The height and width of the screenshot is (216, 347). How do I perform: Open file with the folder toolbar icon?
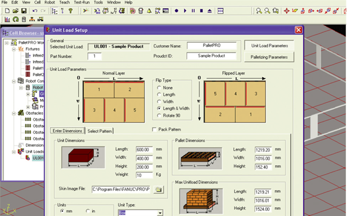point(15,10)
